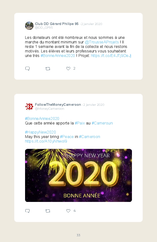This screenshot has height=242, width=157.
Task: Open the #Peace hashtag
Action: coord(67,137)
